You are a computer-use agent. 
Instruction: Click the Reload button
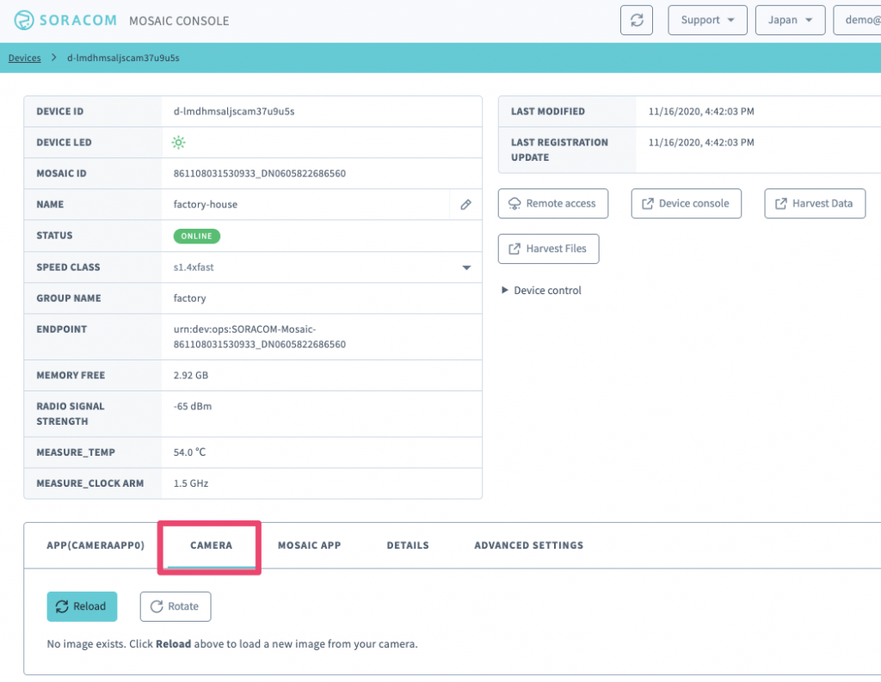pos(82,606)
